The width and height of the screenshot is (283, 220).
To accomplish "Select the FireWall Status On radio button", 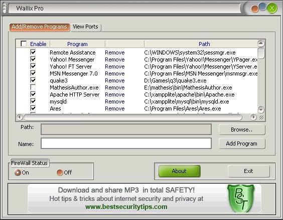I will coord(18,172).
